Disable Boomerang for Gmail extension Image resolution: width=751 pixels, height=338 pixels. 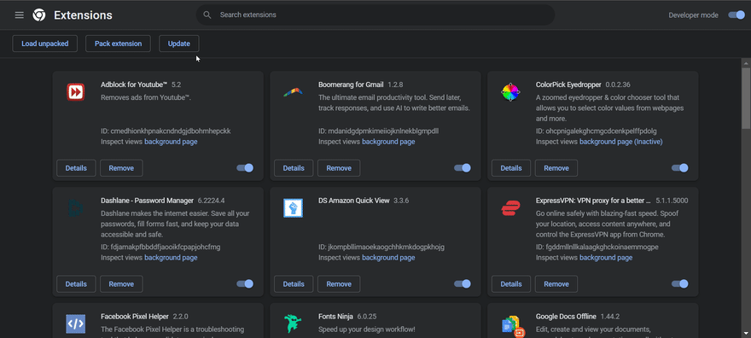pos(463,167)
